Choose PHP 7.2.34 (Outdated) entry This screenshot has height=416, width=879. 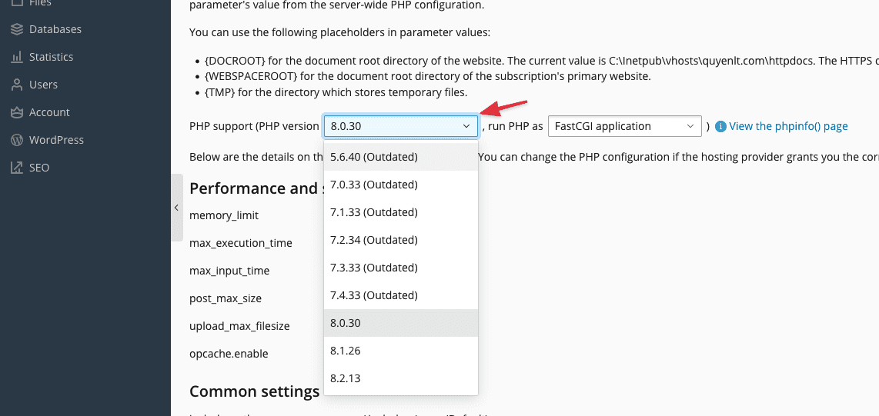[x=374, y=240]
